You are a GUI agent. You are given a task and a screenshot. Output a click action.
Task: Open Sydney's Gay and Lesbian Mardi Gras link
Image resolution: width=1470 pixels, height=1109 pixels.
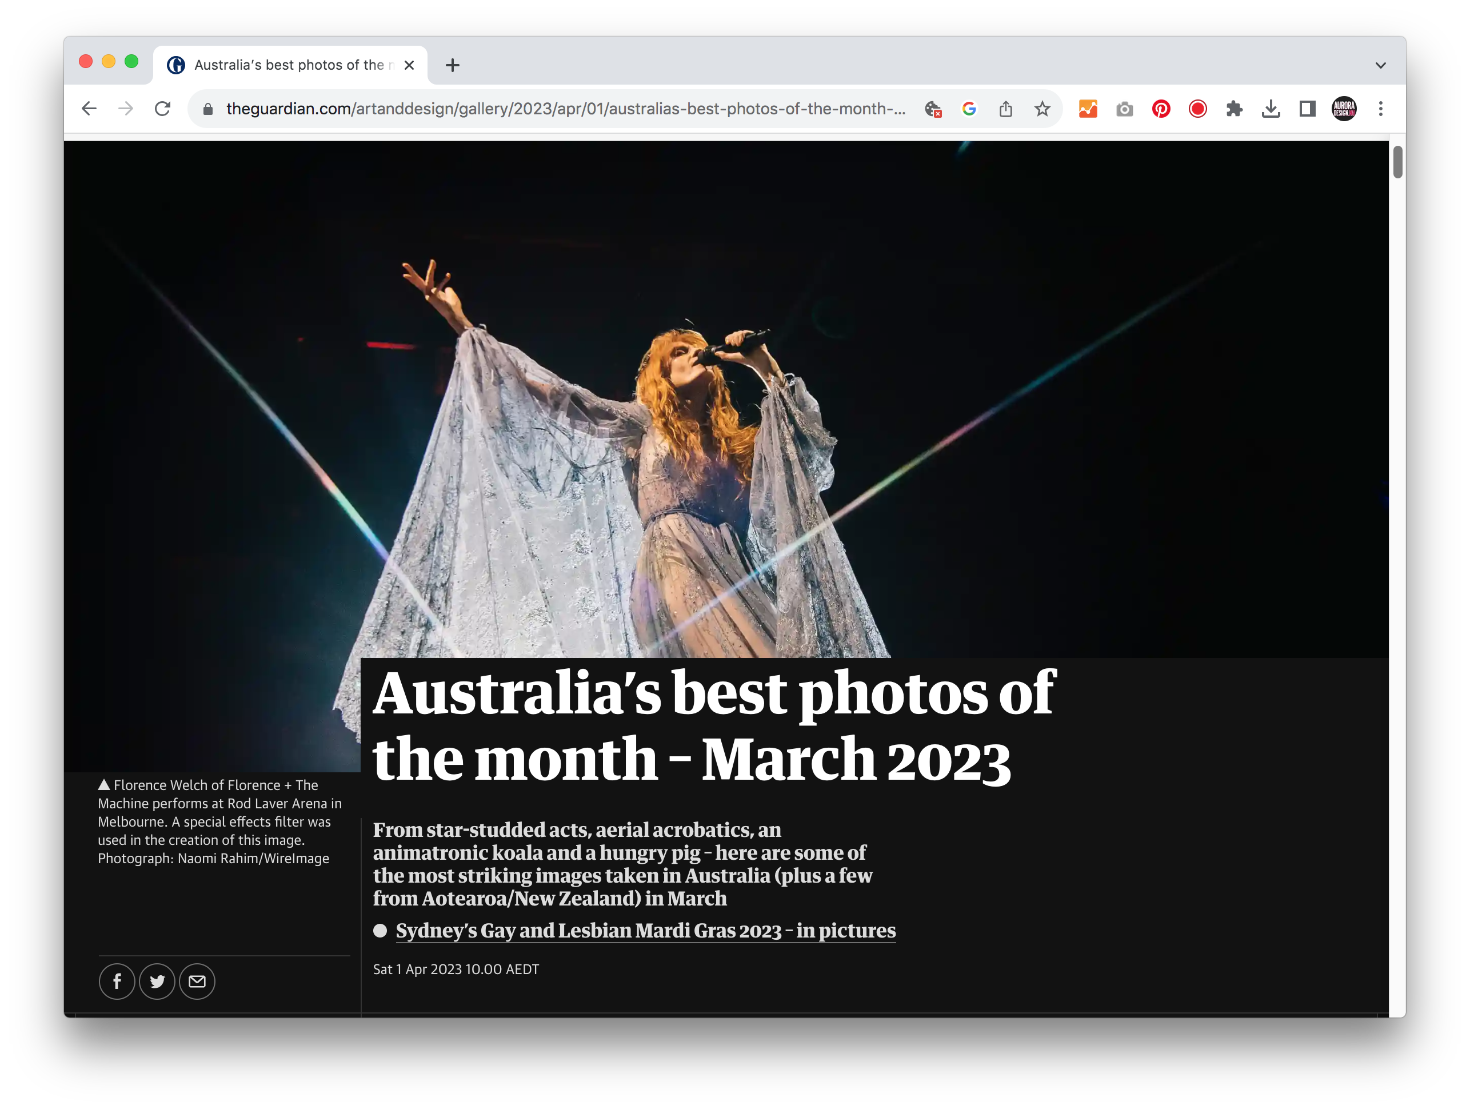pos(645,931)
